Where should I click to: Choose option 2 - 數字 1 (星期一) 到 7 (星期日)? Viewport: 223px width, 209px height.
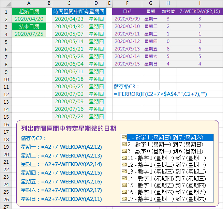[x=165, y=144]
